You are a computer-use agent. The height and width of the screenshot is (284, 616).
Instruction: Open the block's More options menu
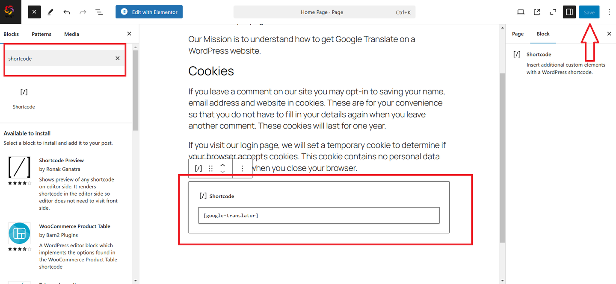(x=242, y=168)
